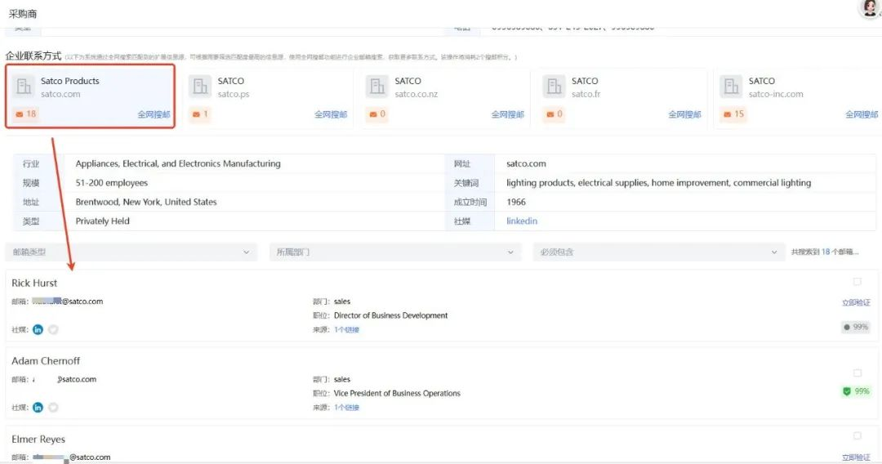Click the mail count icon showing 18
Viewport: 882px width, 464px height.
coord(26,114)
